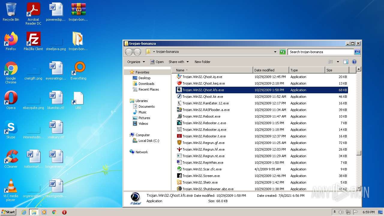Image resolution: width=384 pixels, height=216 pixels.
Task: Launch Skype desktop shortcut
Action: tap(11, 130)
